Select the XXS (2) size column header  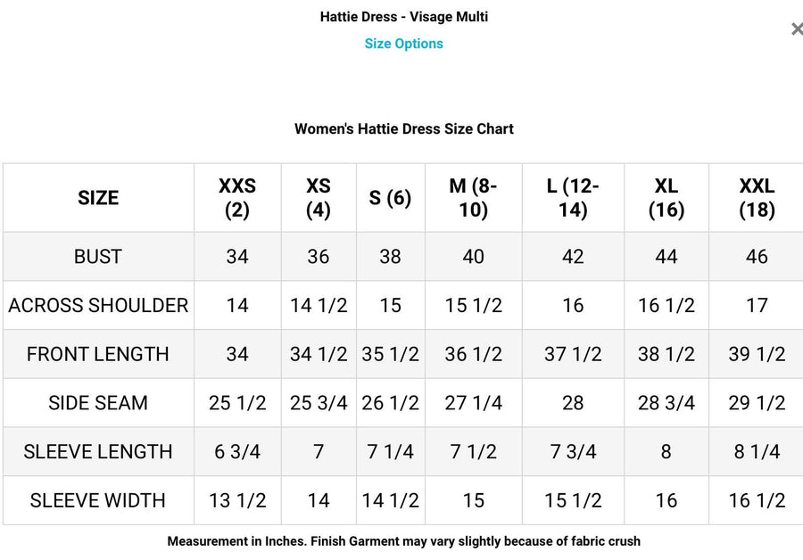237,198
